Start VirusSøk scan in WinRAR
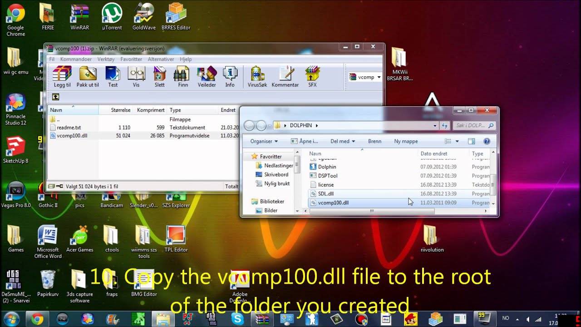 (x=257, y=76)
